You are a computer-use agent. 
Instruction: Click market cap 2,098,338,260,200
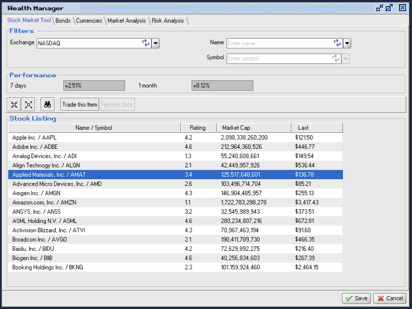pos(244,138)
